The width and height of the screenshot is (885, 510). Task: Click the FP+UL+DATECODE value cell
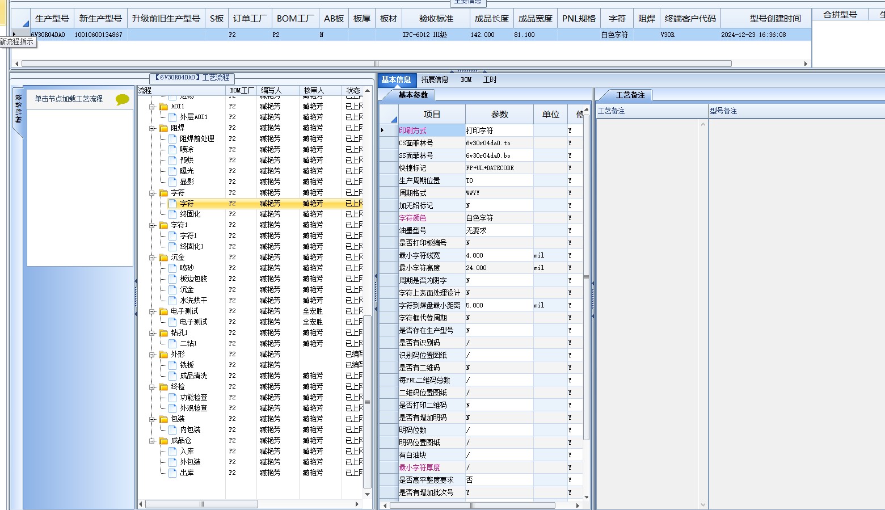click(x=499, y=168)
